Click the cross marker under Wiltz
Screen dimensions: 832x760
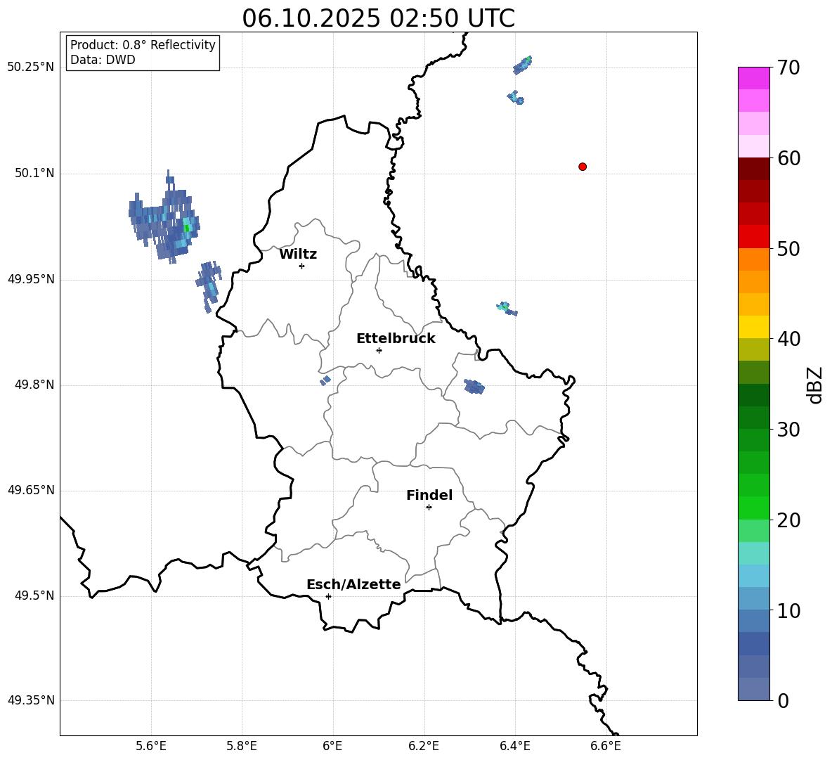301,266
